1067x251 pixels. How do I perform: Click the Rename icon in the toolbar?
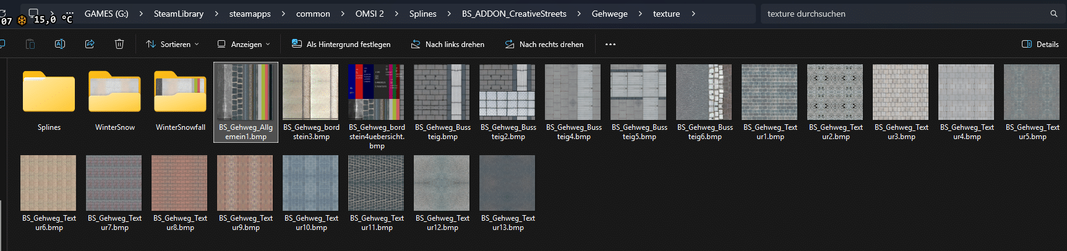[x=60, y=44]
